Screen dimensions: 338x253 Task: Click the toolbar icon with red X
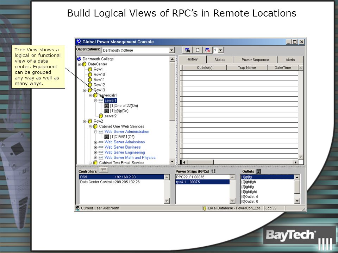[x=208, y=50]
